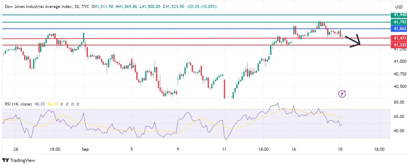
Task: Select the green 41,792 price label
Action: click(399, 22)
